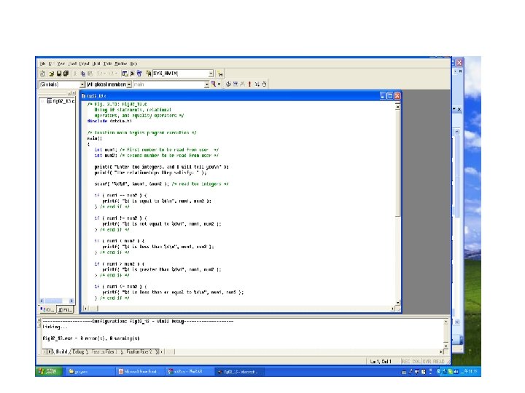525x393 pixels.
Task: Open the main function dropdown
Action: pyautogui.click(x=206, y=84)
